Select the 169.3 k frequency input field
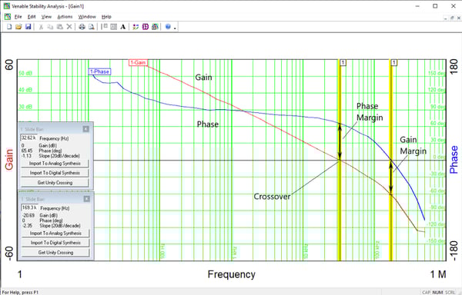462x295 pixels. coord(29,207)
